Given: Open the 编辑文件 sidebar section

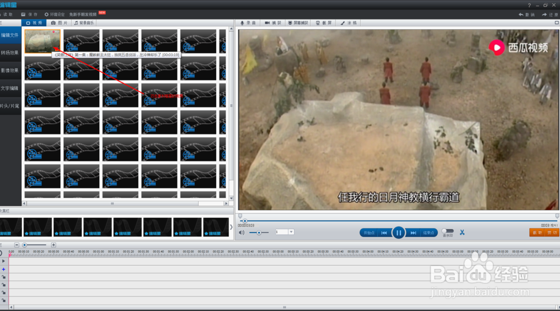Looking at the screenshot, I should (x=10, y=35).
